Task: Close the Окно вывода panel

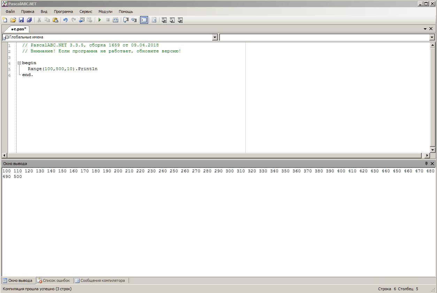Action: [432, 164]
